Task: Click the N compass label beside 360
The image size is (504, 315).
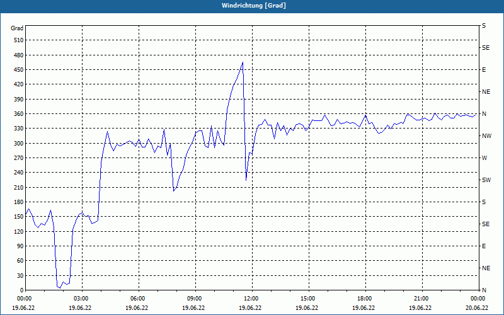Action: (484, 114)
